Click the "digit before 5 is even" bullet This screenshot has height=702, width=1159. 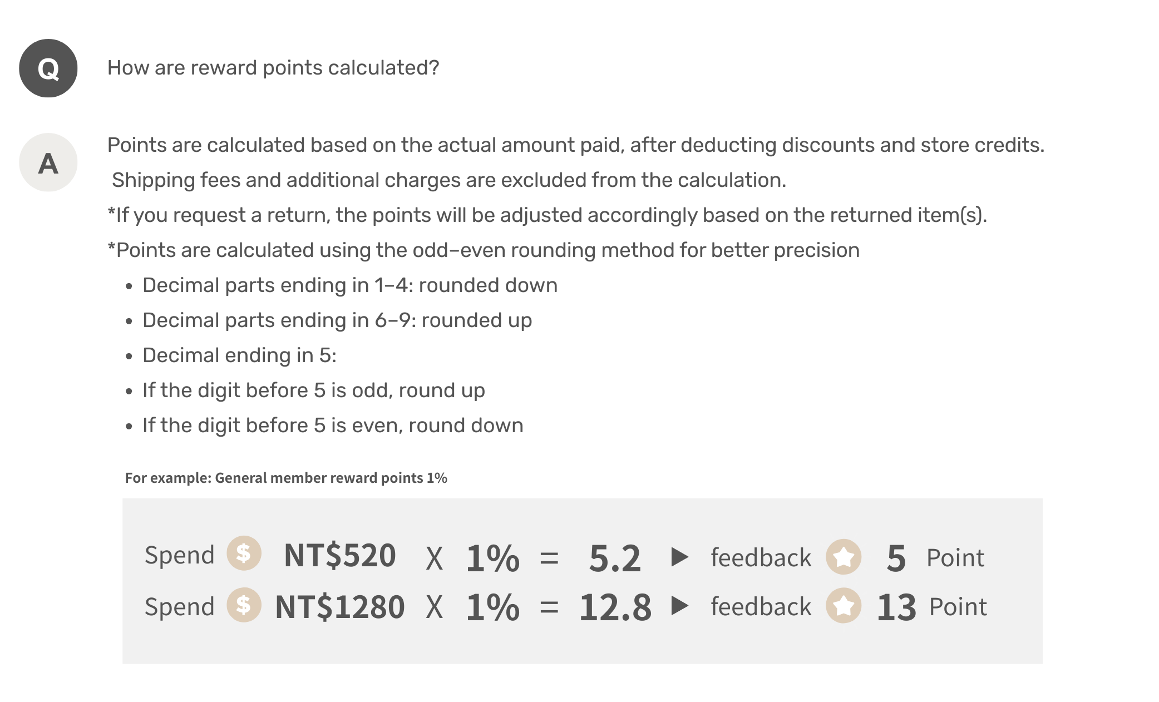(333, 426)
